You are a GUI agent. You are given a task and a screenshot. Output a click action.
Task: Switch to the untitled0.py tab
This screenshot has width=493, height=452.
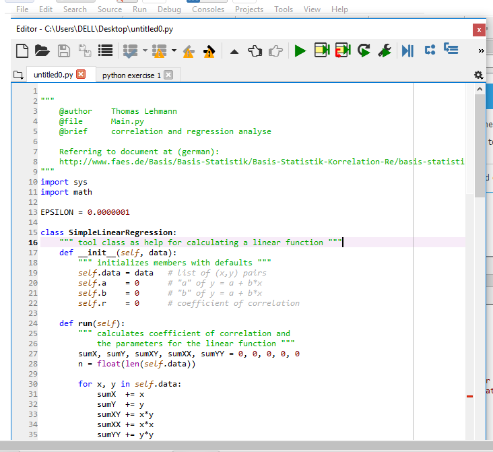click(53, 75)
